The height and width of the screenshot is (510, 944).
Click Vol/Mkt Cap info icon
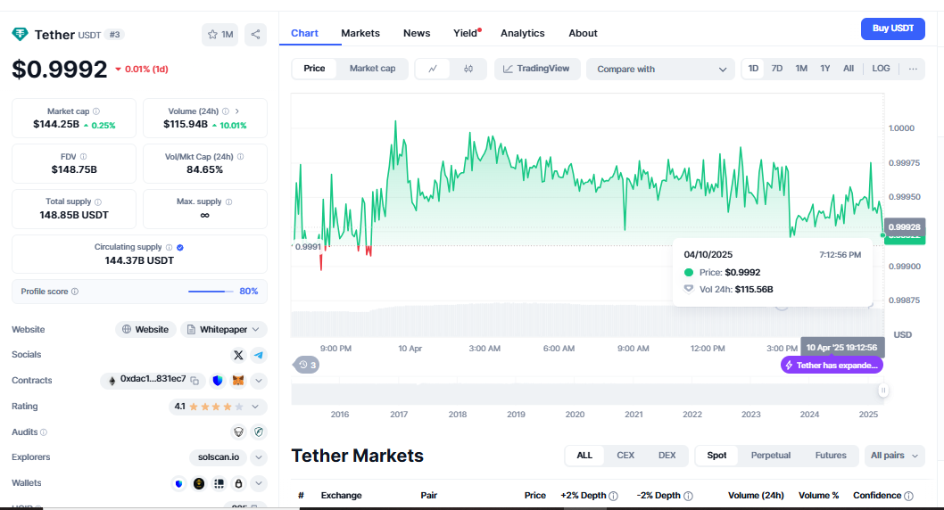point(241,156)
